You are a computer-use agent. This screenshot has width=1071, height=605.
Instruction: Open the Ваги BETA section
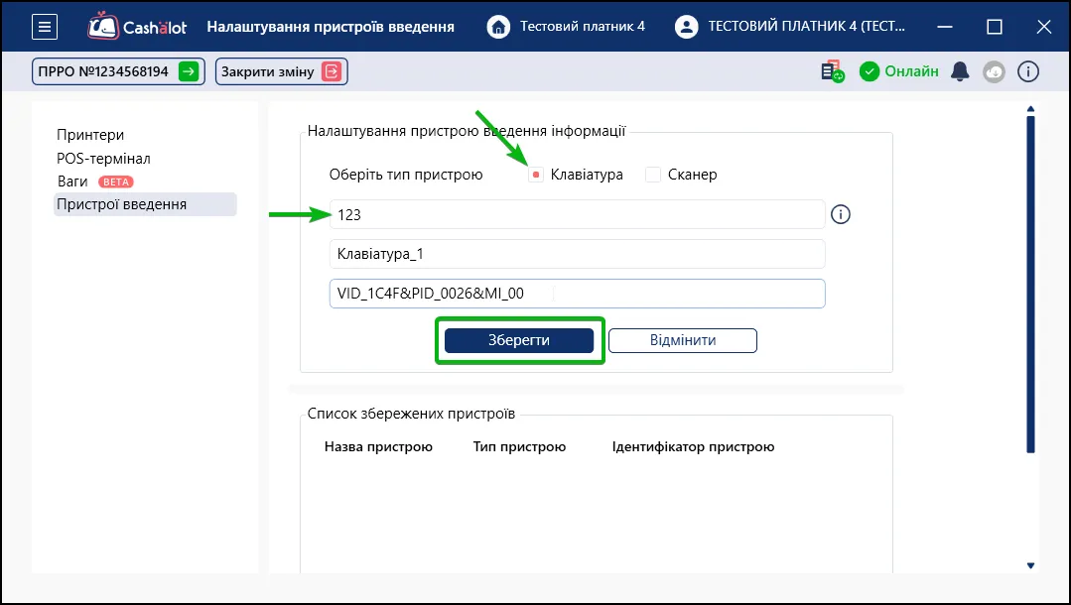point(95,181)
